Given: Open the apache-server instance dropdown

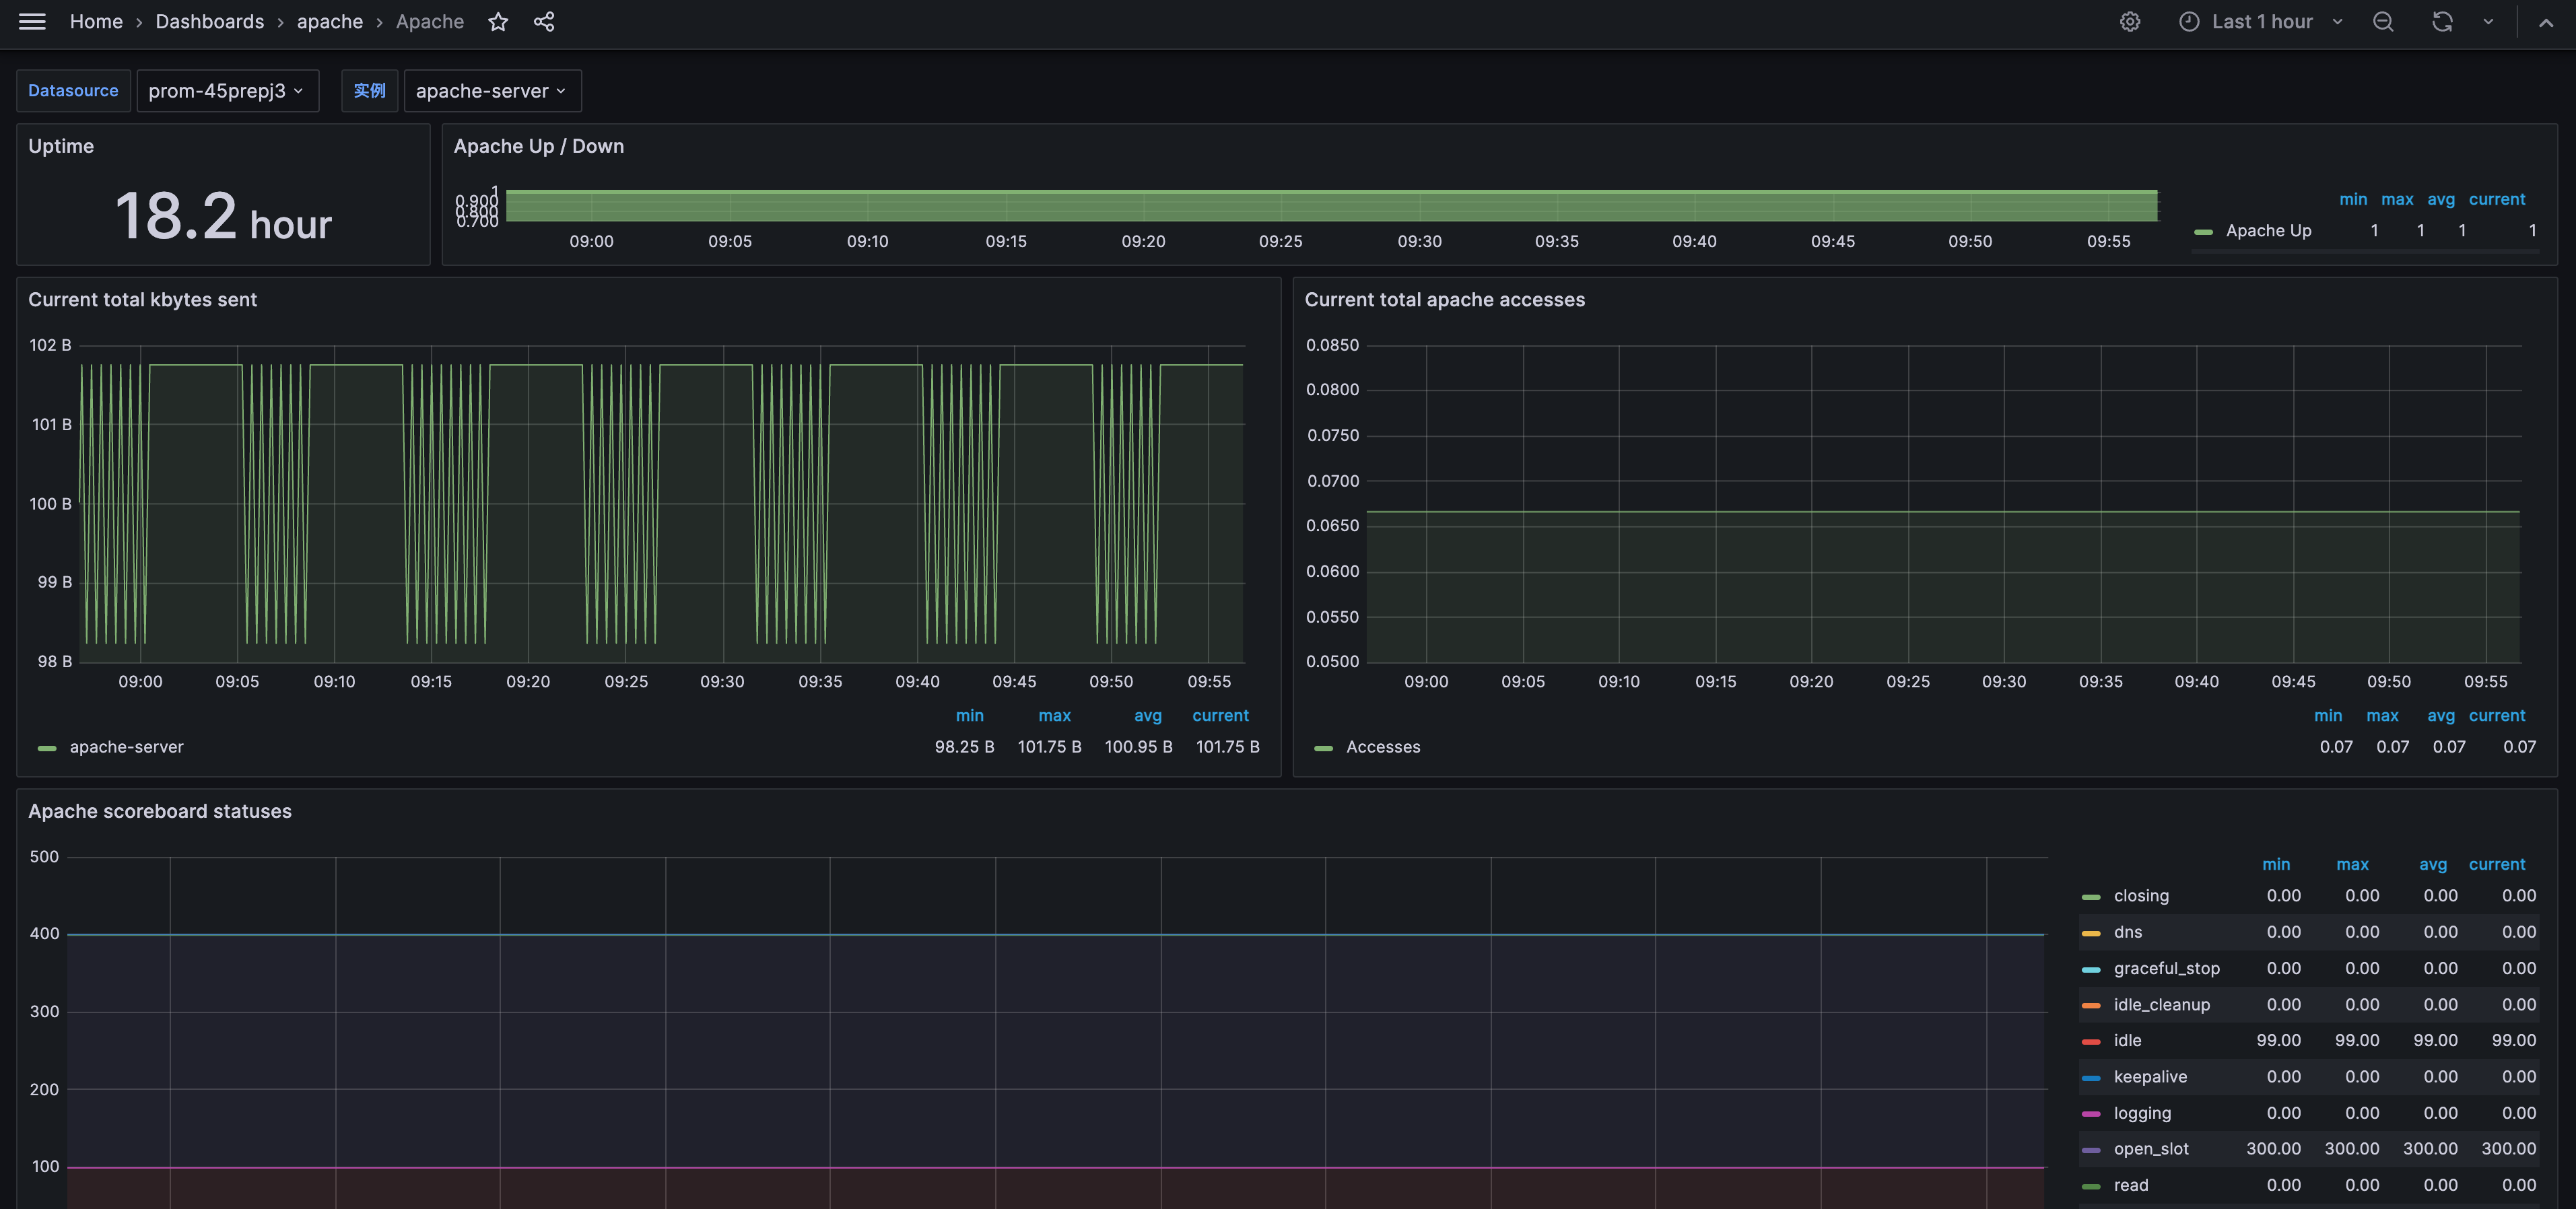Looking at the screenshot, I should point(491,91).
